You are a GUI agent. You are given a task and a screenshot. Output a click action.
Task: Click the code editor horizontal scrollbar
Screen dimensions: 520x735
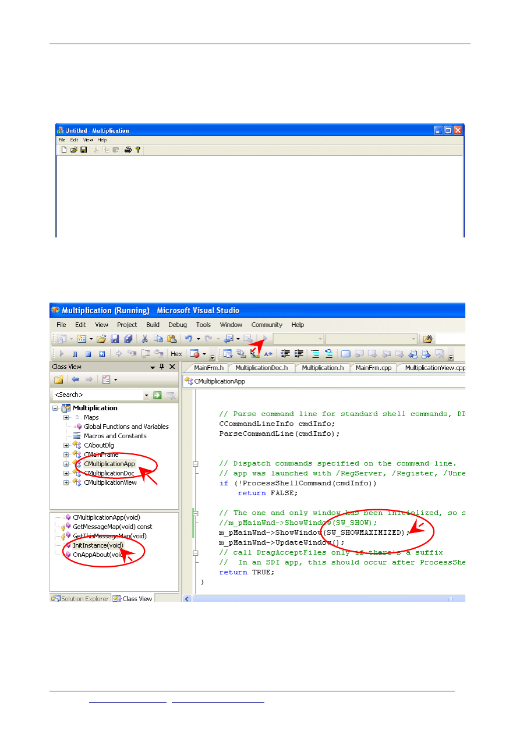click(x=320, y=598)
